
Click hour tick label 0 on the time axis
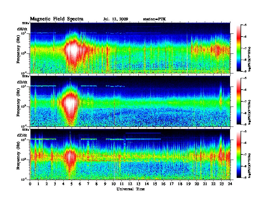30,184
